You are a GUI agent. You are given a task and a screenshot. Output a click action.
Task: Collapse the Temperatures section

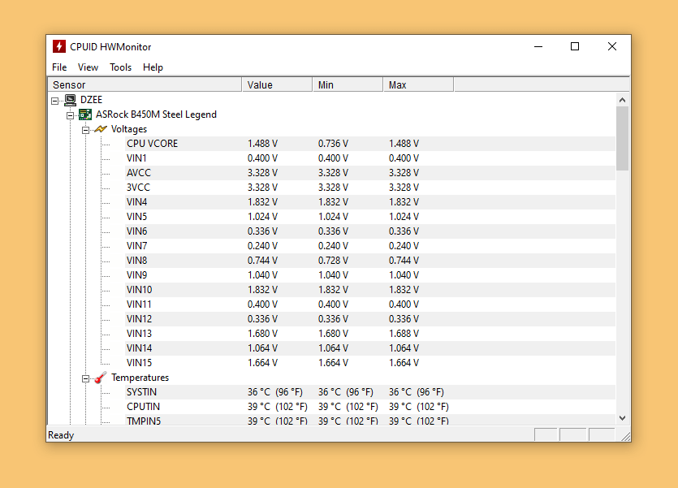coord(85,378)
